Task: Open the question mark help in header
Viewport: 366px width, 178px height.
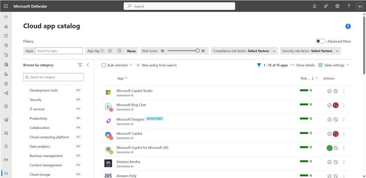Action: click(349, 6)
